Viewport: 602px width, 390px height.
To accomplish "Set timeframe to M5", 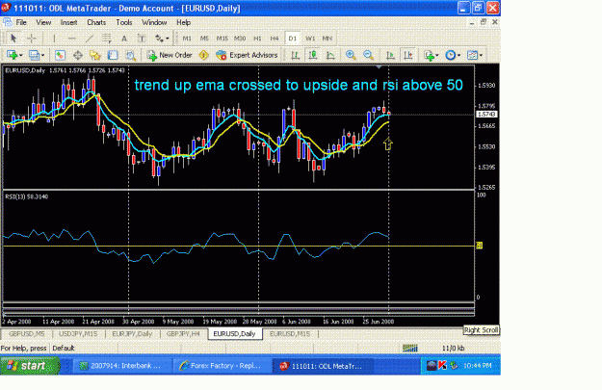I will (204, 38).
